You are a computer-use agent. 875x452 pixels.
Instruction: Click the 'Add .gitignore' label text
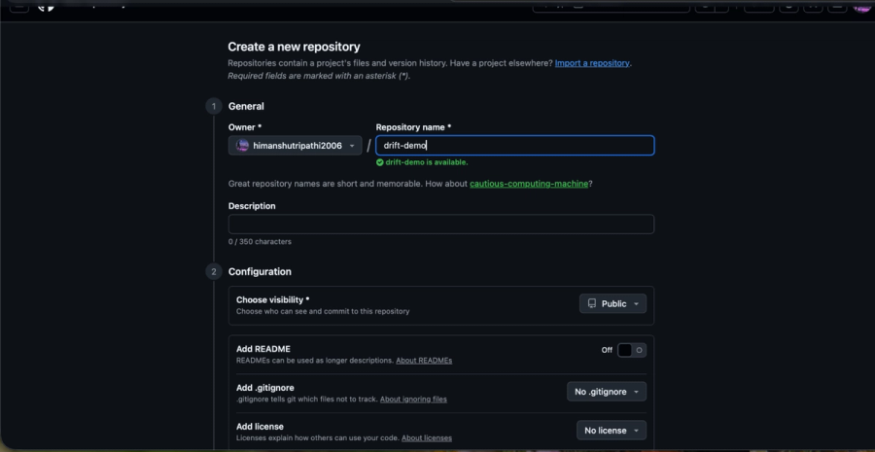tap(265, 388)
